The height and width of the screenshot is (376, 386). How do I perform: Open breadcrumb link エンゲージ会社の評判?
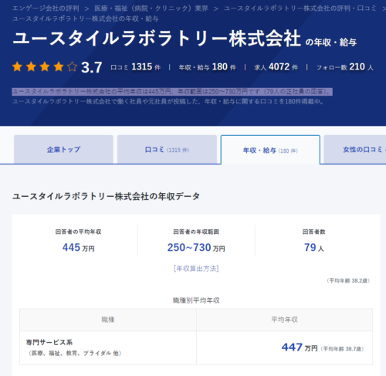click(x=46, y=8)
